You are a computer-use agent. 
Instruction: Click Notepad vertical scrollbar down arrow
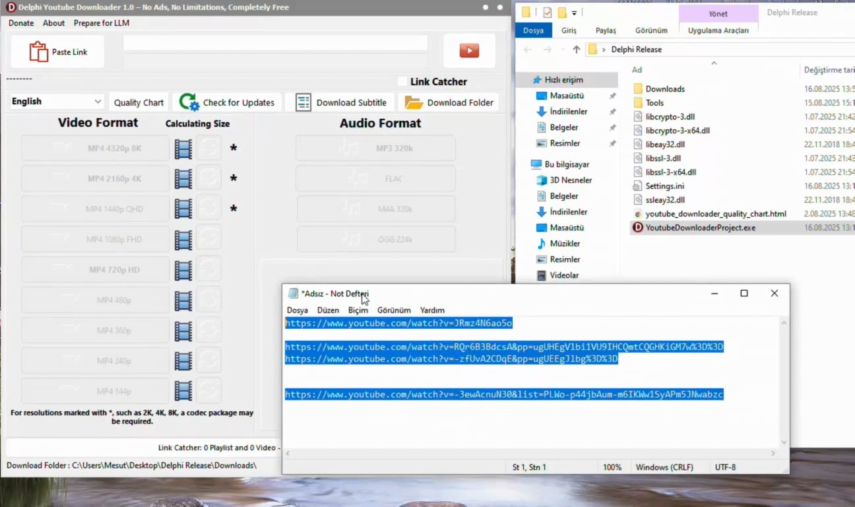784,442
